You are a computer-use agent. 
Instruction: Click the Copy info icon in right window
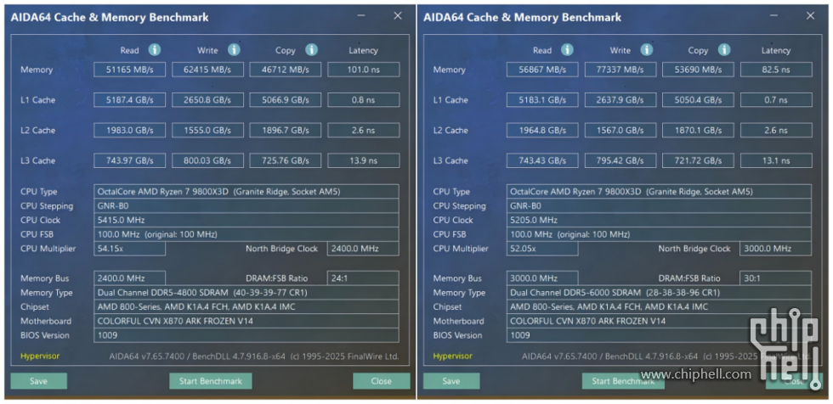(x=724, y=50)
